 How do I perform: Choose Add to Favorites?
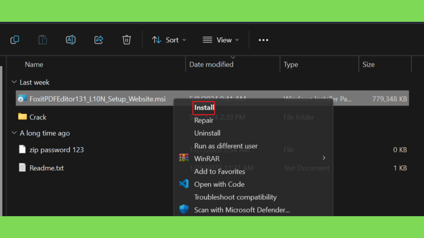click(219, 171)
